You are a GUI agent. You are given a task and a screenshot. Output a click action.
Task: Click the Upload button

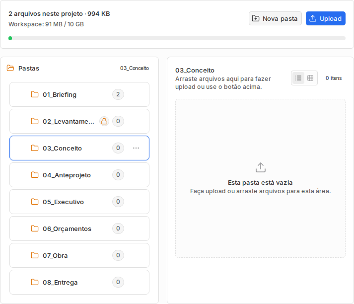(x=325, y=18)
